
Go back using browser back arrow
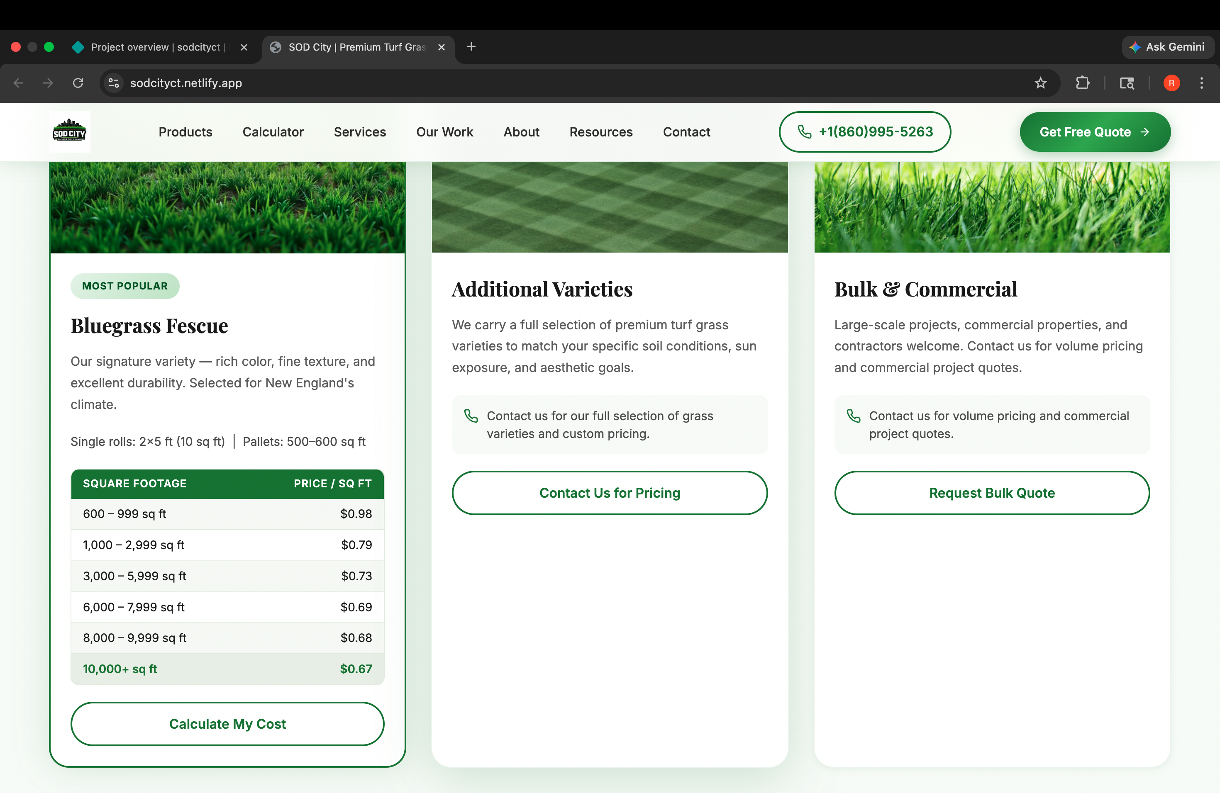(18, 83)
